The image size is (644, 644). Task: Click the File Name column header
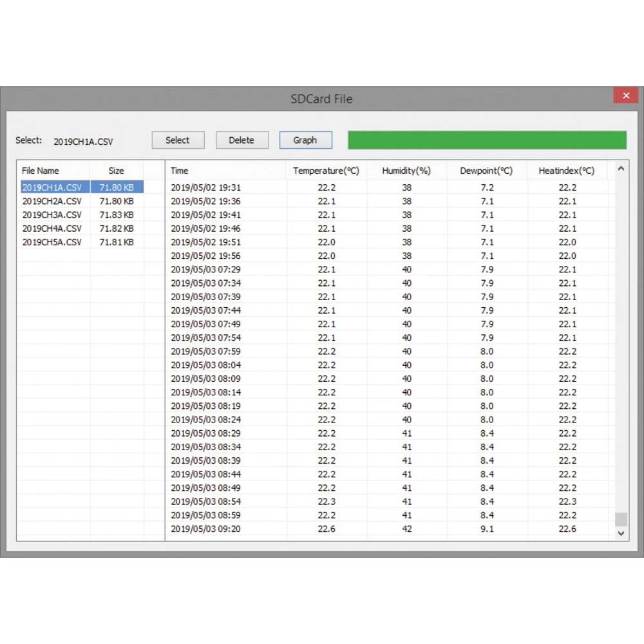[41, 171]
